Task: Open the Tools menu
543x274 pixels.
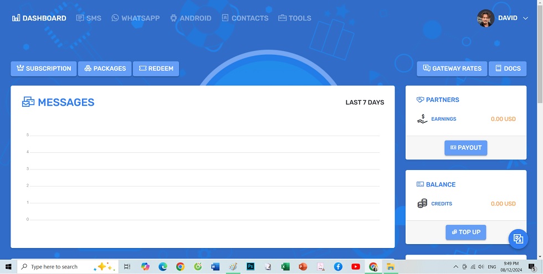Action: [x=295, y=18]
